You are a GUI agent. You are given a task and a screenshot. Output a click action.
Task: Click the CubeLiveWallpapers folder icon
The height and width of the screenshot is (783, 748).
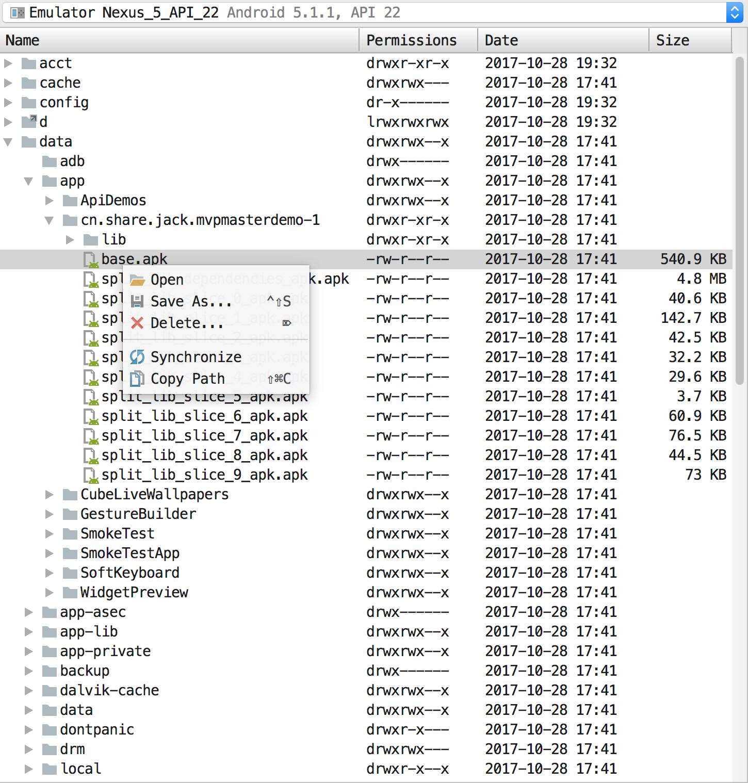coord(70,495)
